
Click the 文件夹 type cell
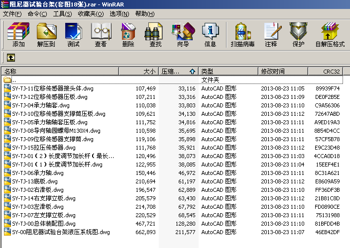pos(210,80)
